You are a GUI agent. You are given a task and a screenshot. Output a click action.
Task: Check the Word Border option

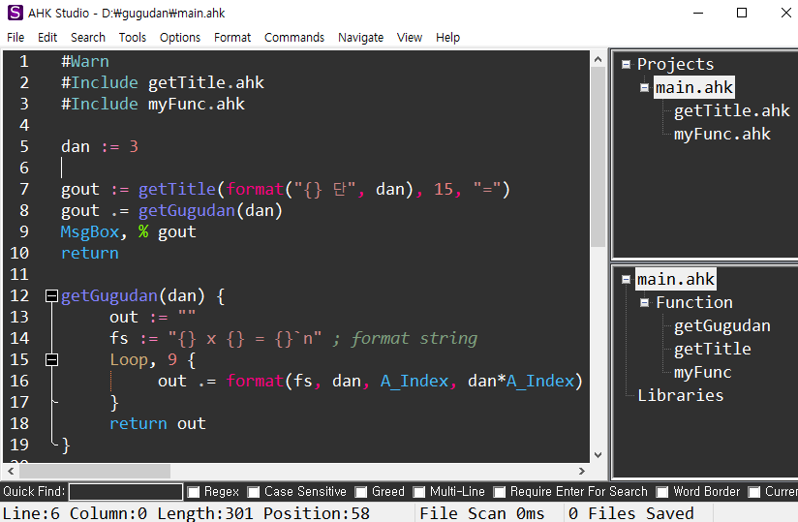coord(662,492)
